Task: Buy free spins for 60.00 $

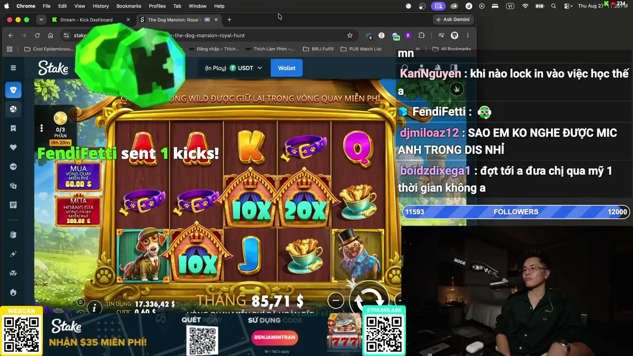Action: pos(79,176)
